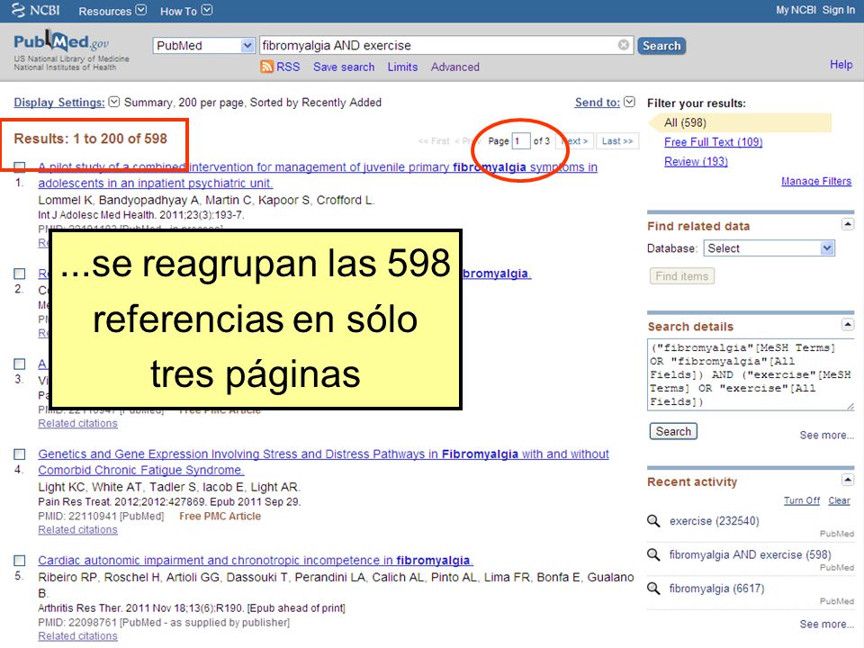
Task: Open the Cardiac autonomic impairment article
Action: [255, 561]
